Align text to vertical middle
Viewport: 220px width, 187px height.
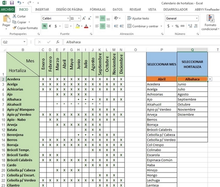pyautogui.click(x=102, y=18)
